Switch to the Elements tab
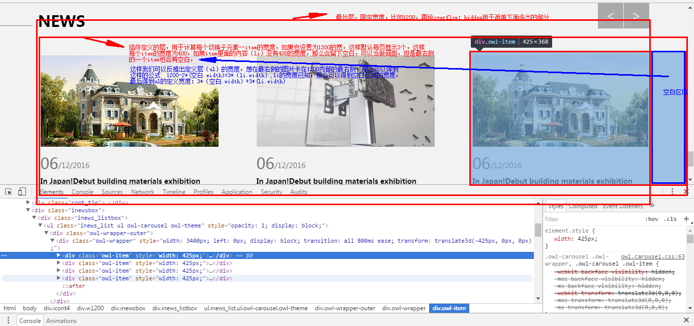694x326 pixels. coord(51,191)
